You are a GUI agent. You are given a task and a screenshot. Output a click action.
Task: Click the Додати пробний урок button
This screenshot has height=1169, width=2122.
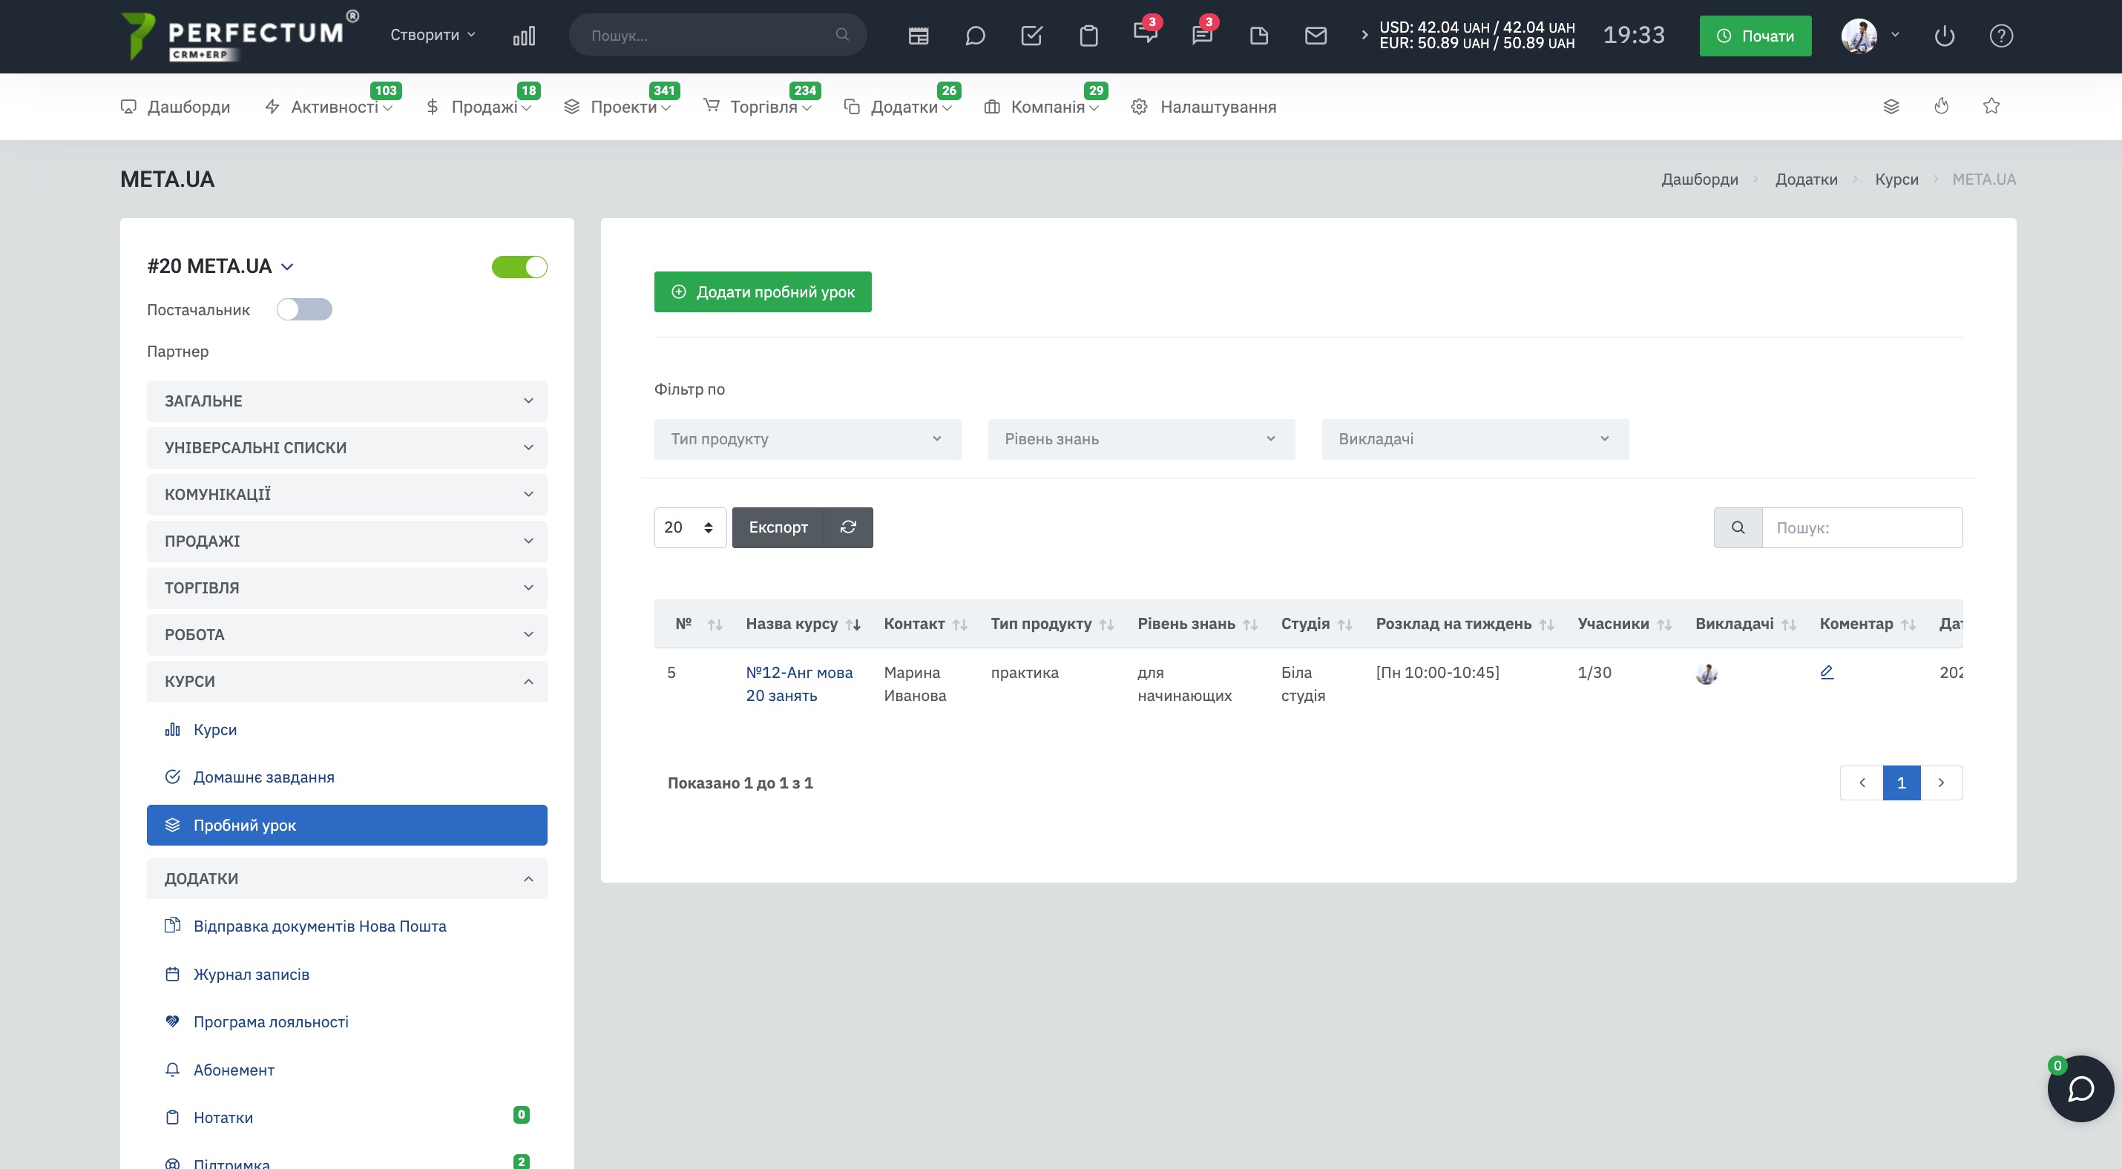[763, 292]
